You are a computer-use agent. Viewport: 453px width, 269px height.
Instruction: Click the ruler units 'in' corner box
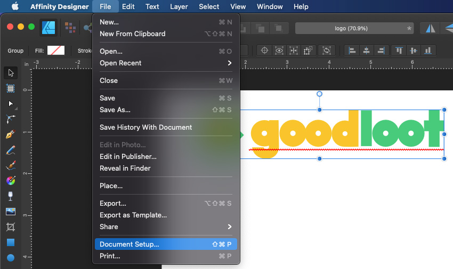coord(26,64)
